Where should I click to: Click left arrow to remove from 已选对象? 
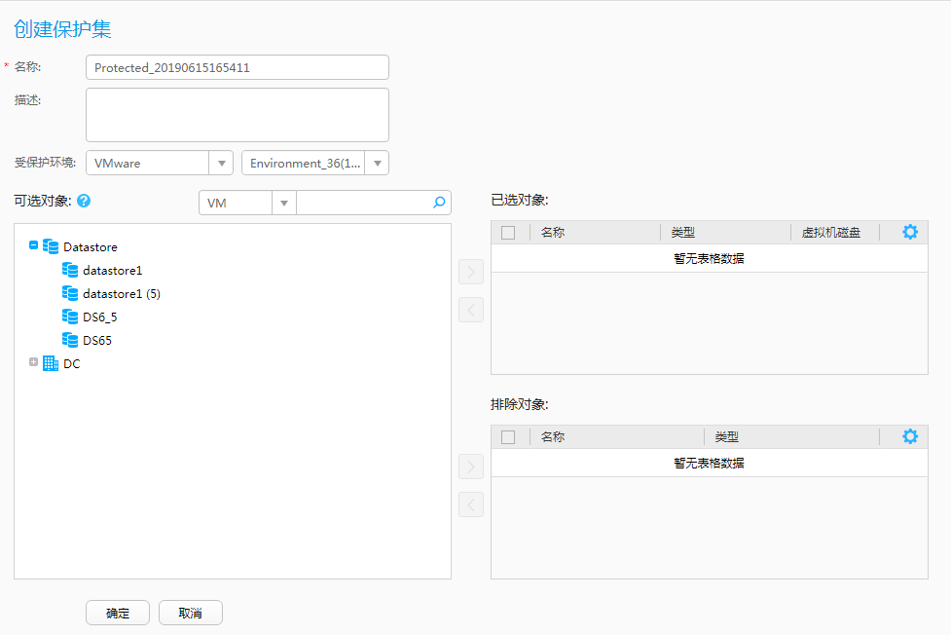(471, 310)
